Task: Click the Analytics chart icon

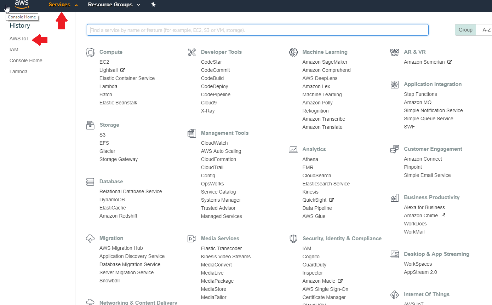Action: (293, 150)
